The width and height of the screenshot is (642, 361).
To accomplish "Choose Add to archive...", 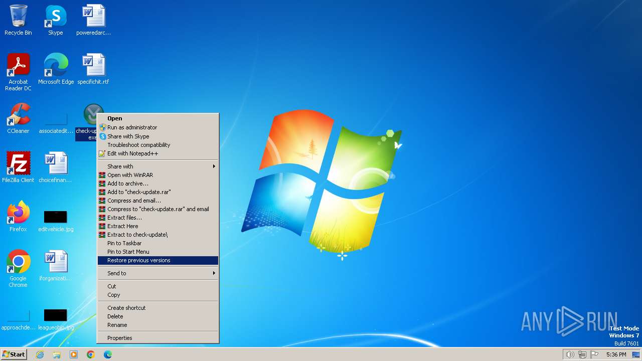I will 158,184.
